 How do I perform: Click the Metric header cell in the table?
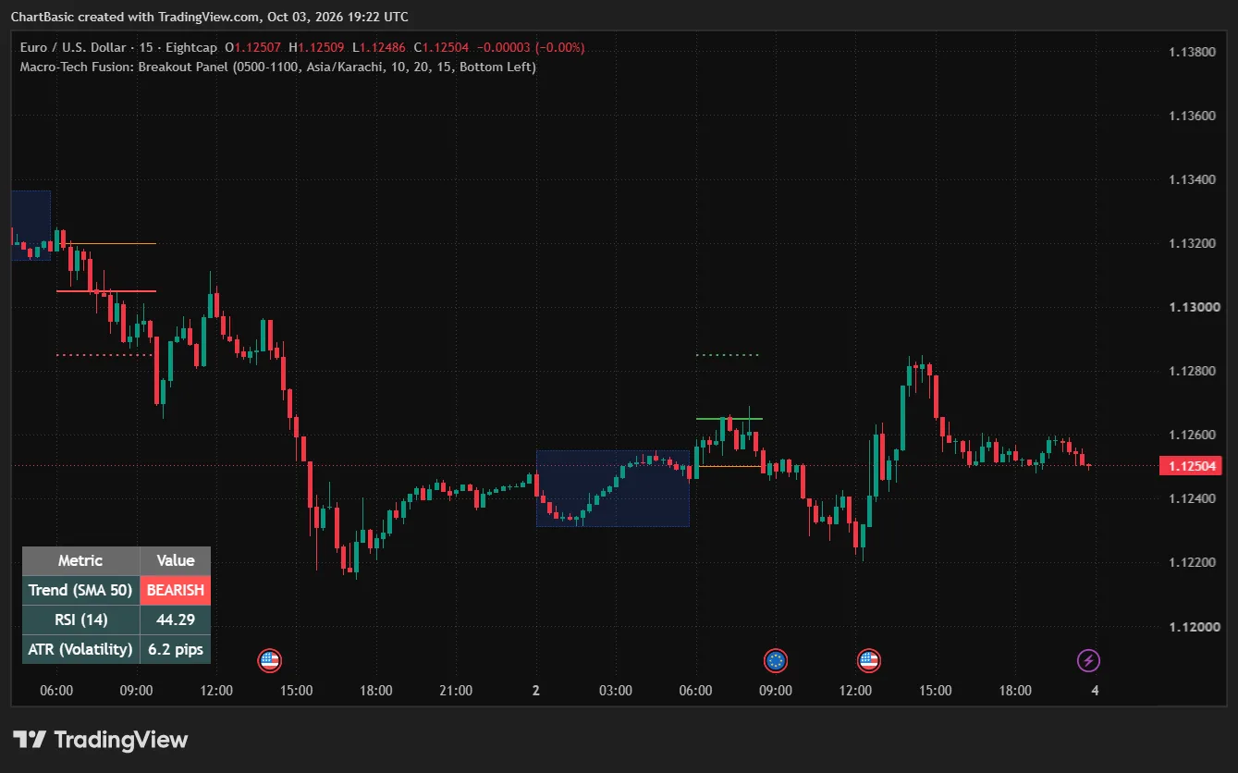point(80,560)
